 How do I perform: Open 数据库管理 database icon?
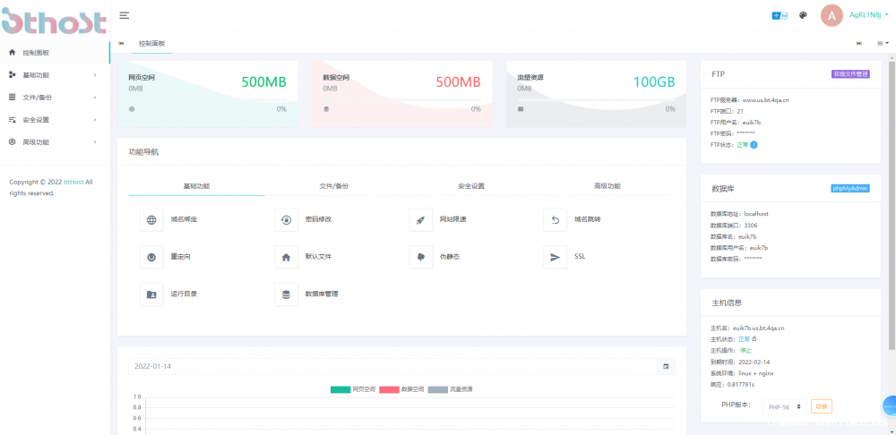click(x=286, y=294)
